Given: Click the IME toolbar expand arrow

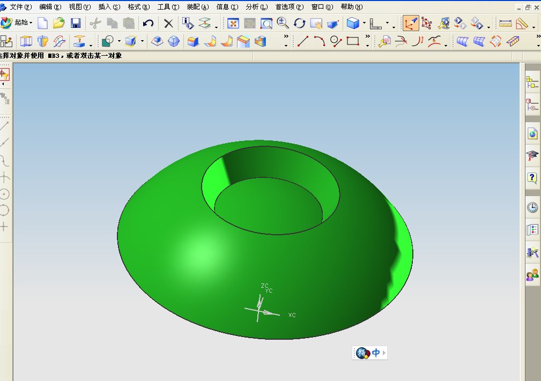Looking at the screenshot, I should 384,353.
